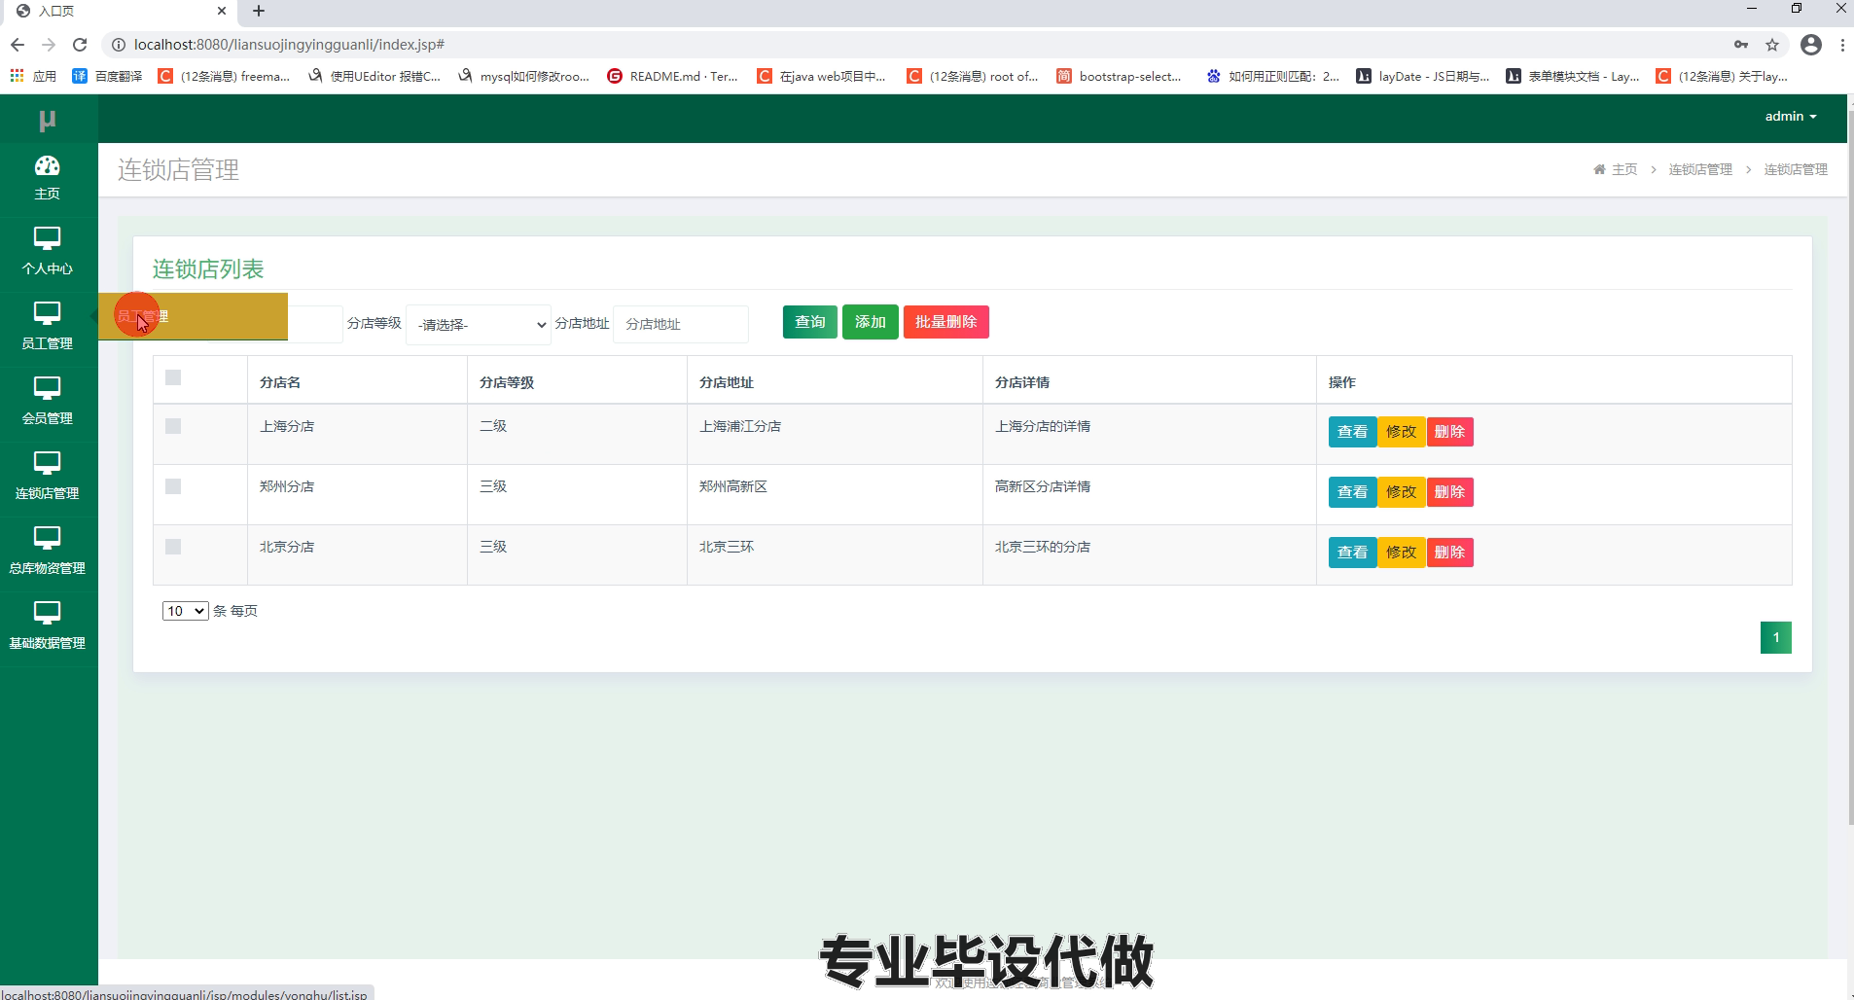Open 总库物资管理 sidebar menu

(x=47, y=552)
